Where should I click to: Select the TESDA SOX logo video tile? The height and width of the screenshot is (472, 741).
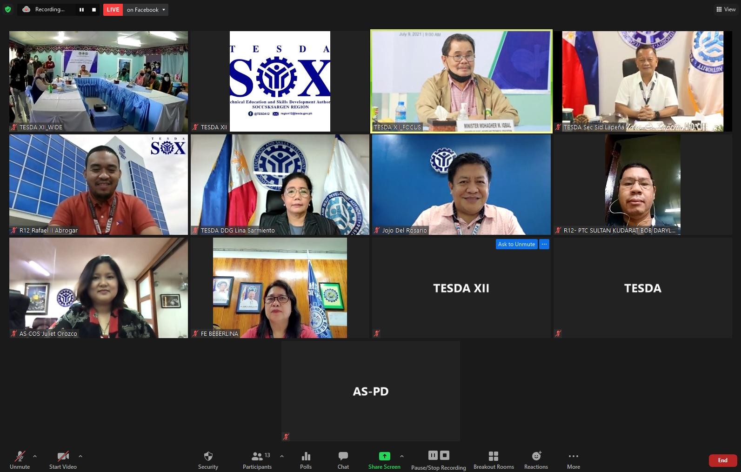click(x=280, y=81)
